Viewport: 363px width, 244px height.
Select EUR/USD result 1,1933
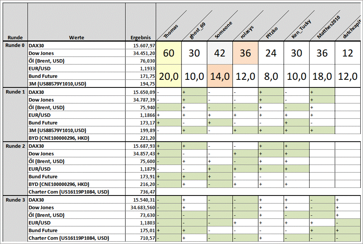(141, 68)
